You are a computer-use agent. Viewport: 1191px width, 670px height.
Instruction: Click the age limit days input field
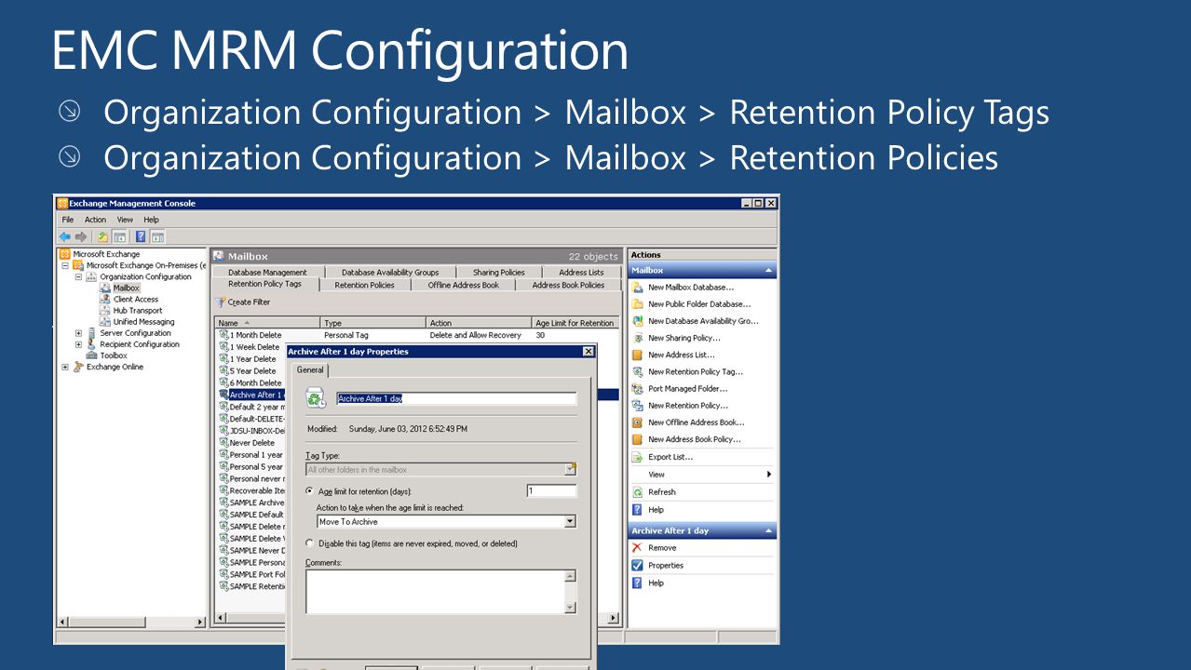pos(551,490)
